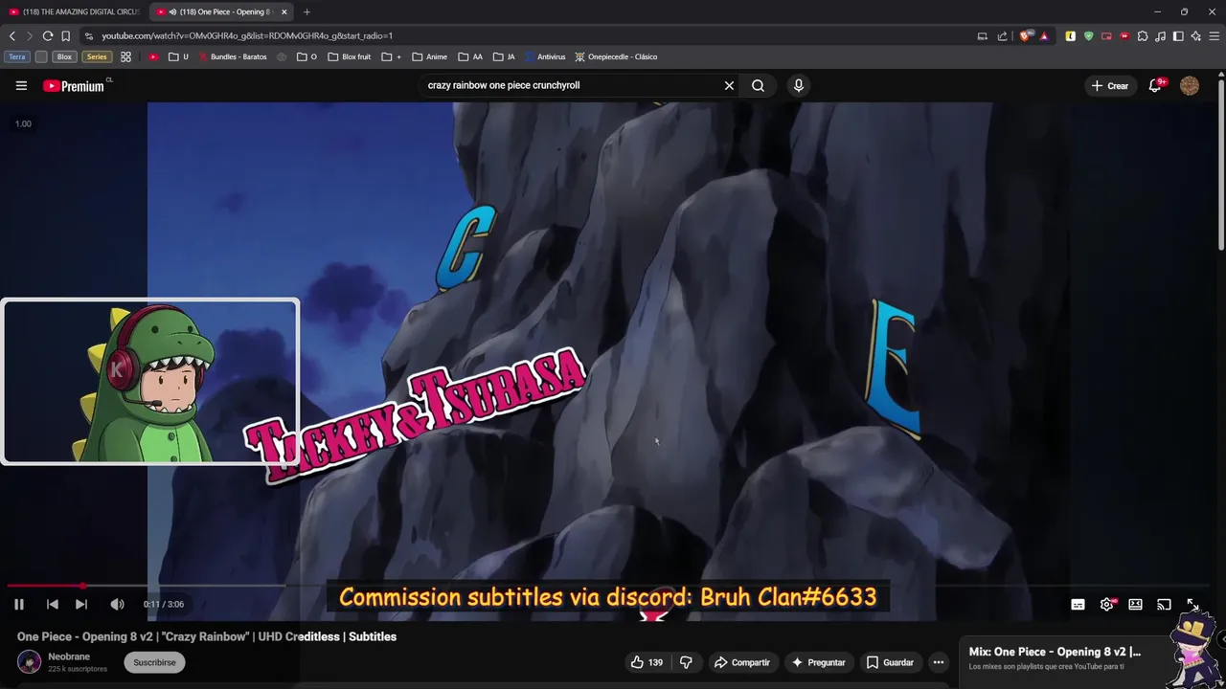Switch to THE AMAZING DIGITAL CIRCUS tab
The height and width of the screenshot is (689, 1226).
tap(75, 11)
